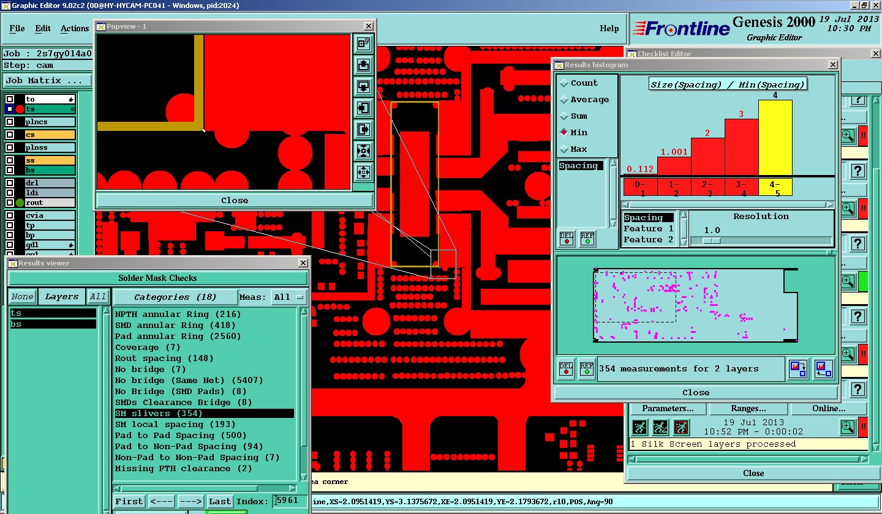This screenshot has width=882, height=514.
Task: Close the Results histogram with Close button
Action: 696,392
